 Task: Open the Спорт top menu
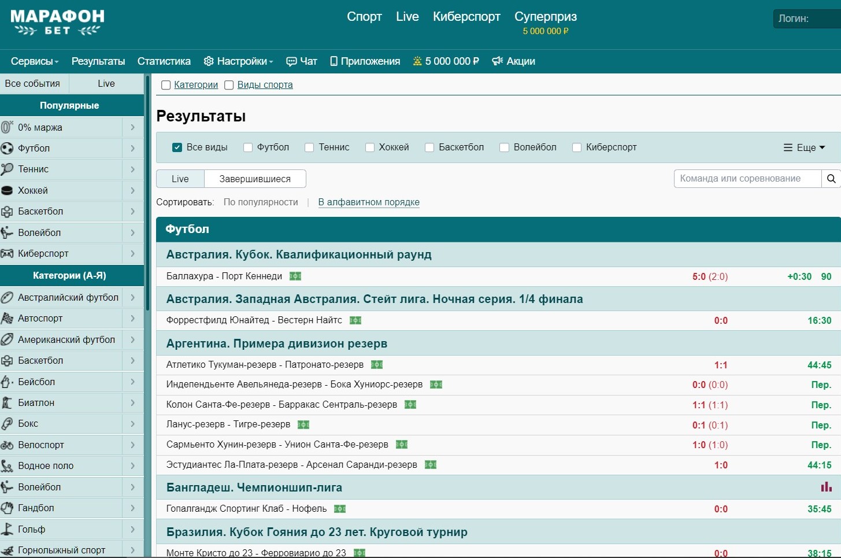click(x=364, y=17)
